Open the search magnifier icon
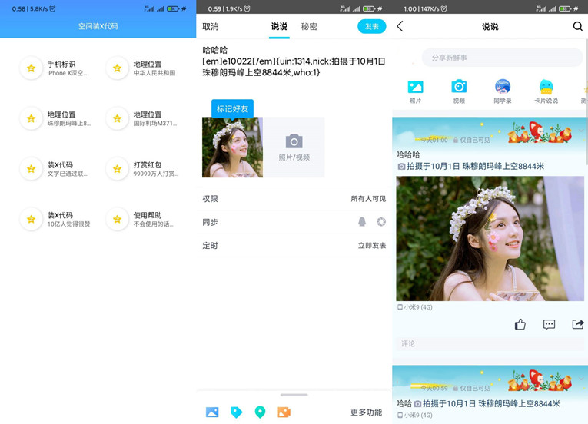 pos(577,27)
